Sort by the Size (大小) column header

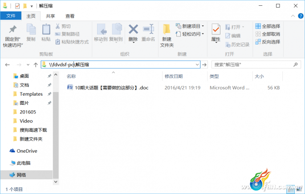259,77
